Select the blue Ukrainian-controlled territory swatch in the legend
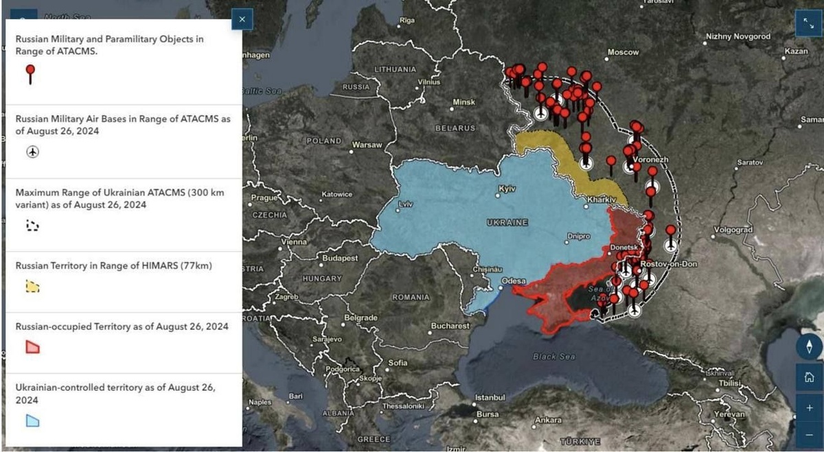 tap(32, 420)
